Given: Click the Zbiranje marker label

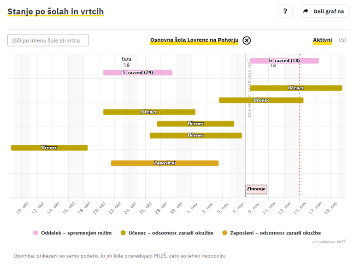Looking at the screenshot, I should point(256,189).
